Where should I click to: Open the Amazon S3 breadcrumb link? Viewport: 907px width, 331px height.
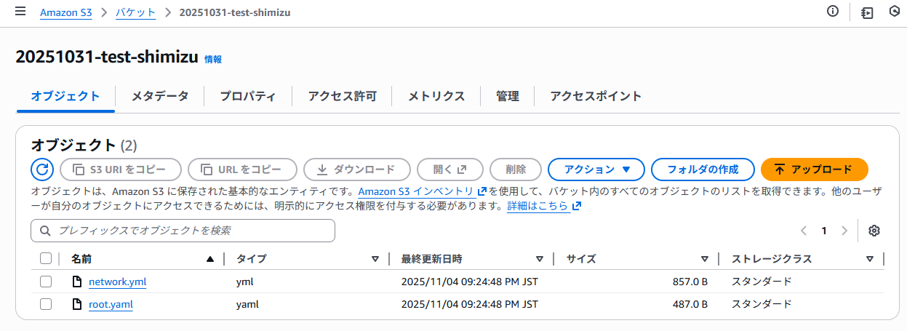click(66, 12)
